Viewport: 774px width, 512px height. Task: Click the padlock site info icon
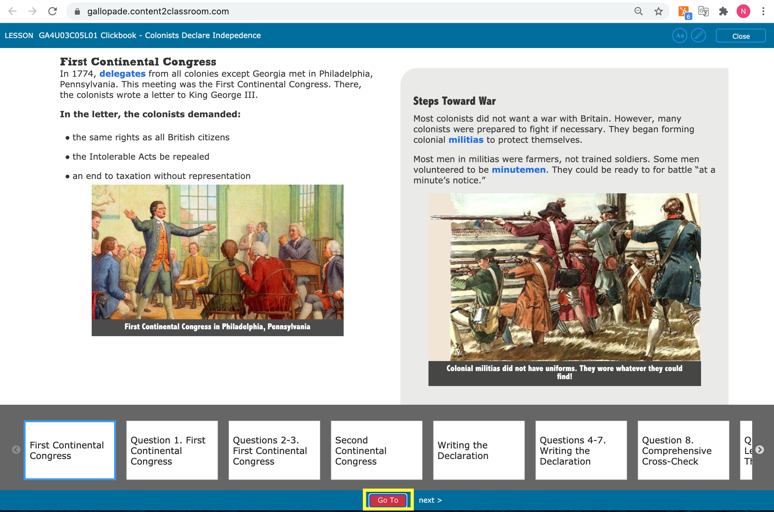[x=77, y=12]
